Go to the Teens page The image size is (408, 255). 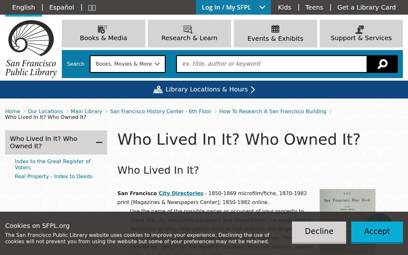(314, 7)
